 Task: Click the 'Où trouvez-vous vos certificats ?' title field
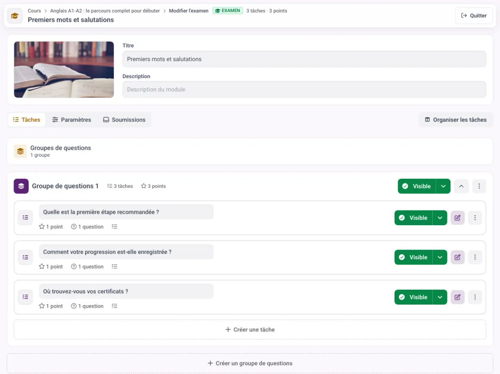pyautogui.click(x=126, y=292)
